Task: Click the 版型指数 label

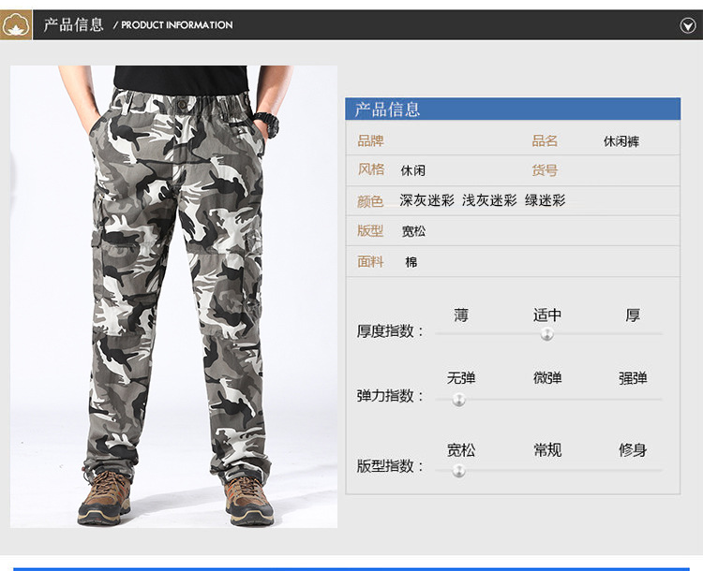Action: 390,466
